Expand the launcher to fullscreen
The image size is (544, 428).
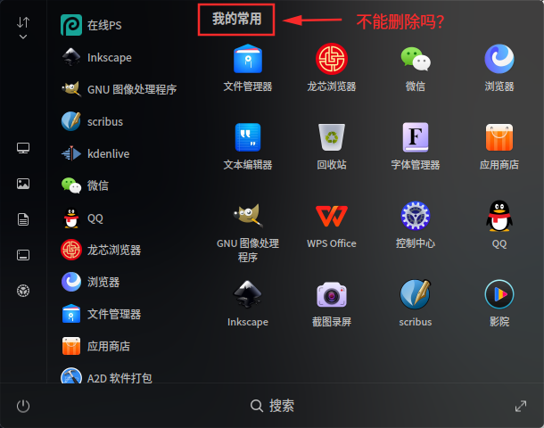pos(521,406)
